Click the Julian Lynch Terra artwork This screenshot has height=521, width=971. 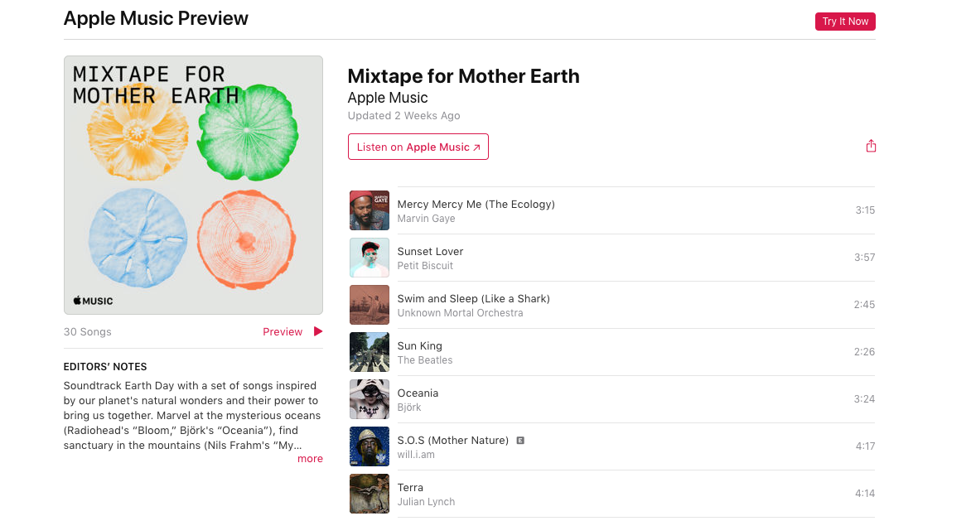pos(370,494)
